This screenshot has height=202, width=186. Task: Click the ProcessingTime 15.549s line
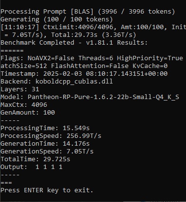pyautogui.click(x=45, y=128)
